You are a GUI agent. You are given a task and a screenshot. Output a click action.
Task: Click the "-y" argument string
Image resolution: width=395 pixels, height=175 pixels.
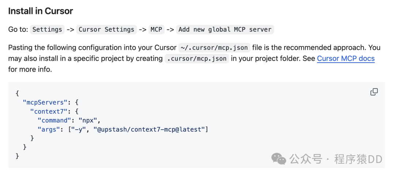[x=78, y=129]
